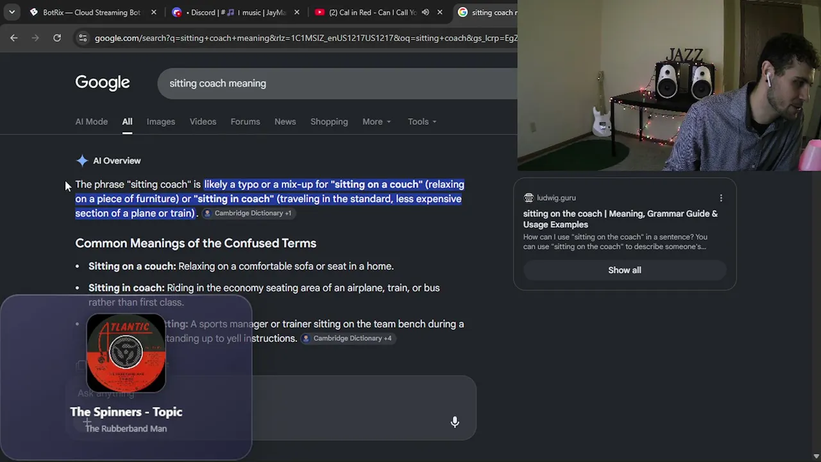Click the 'Common Meanings of the Confused Terms' heading
Image resolution: width=821 pixels, height=462 pixels.
196,243
